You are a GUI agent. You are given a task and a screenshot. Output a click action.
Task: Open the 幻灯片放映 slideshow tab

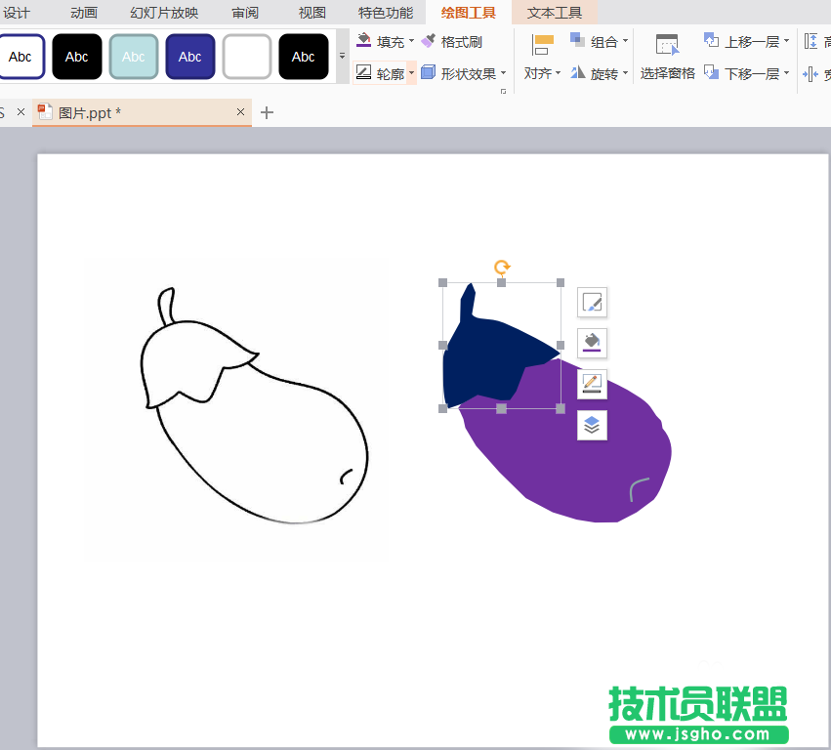[x=162, y=13]
